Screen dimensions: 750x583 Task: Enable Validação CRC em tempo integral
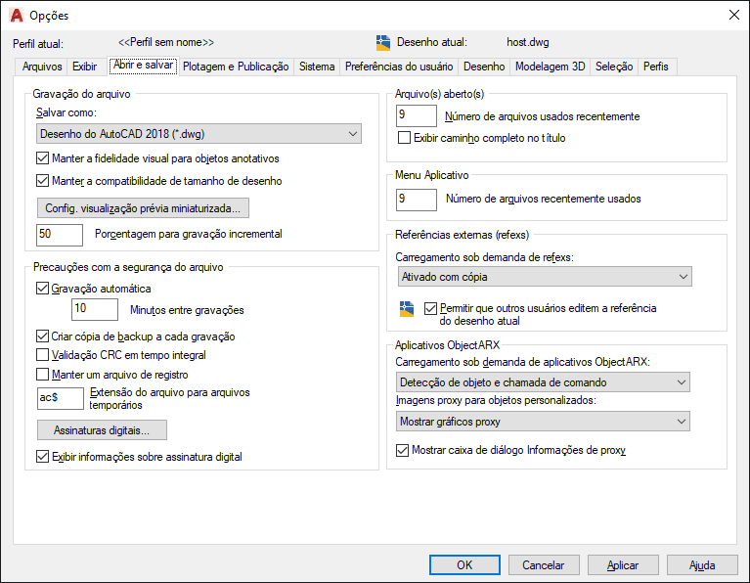click(x=43, y=355)
